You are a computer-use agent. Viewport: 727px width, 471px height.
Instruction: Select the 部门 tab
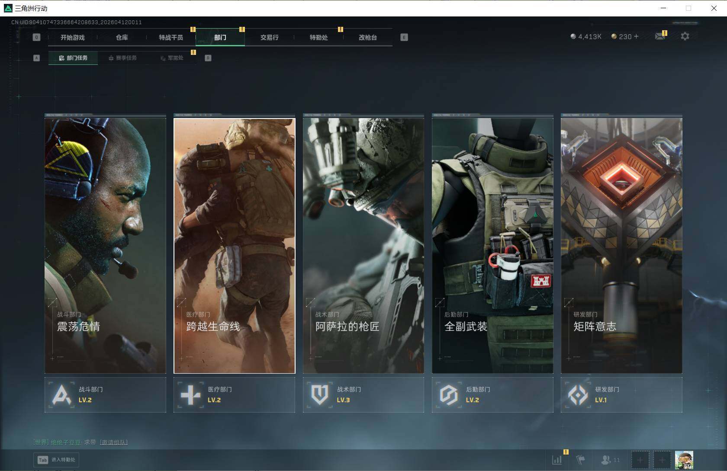click(x=220, y=37)
